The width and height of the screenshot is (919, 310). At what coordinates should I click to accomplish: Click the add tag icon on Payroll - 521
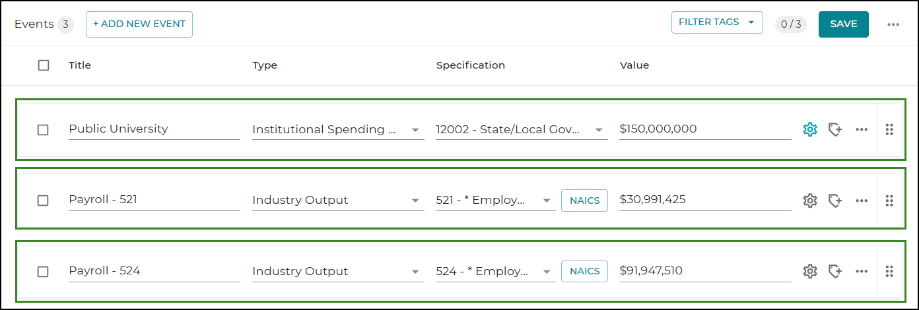[x=835, y=201]
